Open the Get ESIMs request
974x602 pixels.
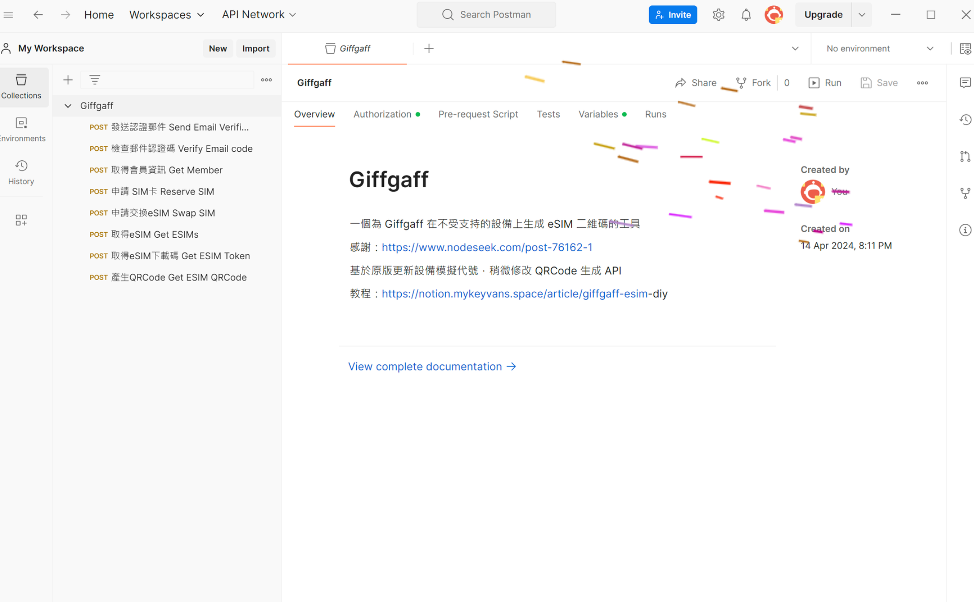(167, 235)
